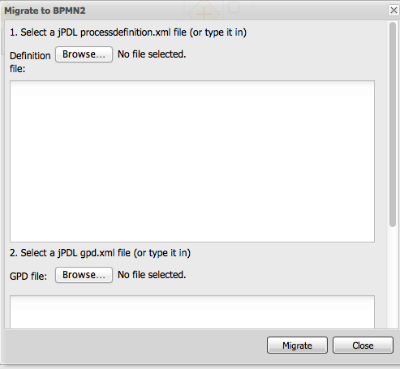Click the faded plus gateway icon behind title
The width and height of the screenshot is (400, 369).
tap(204, 11)
